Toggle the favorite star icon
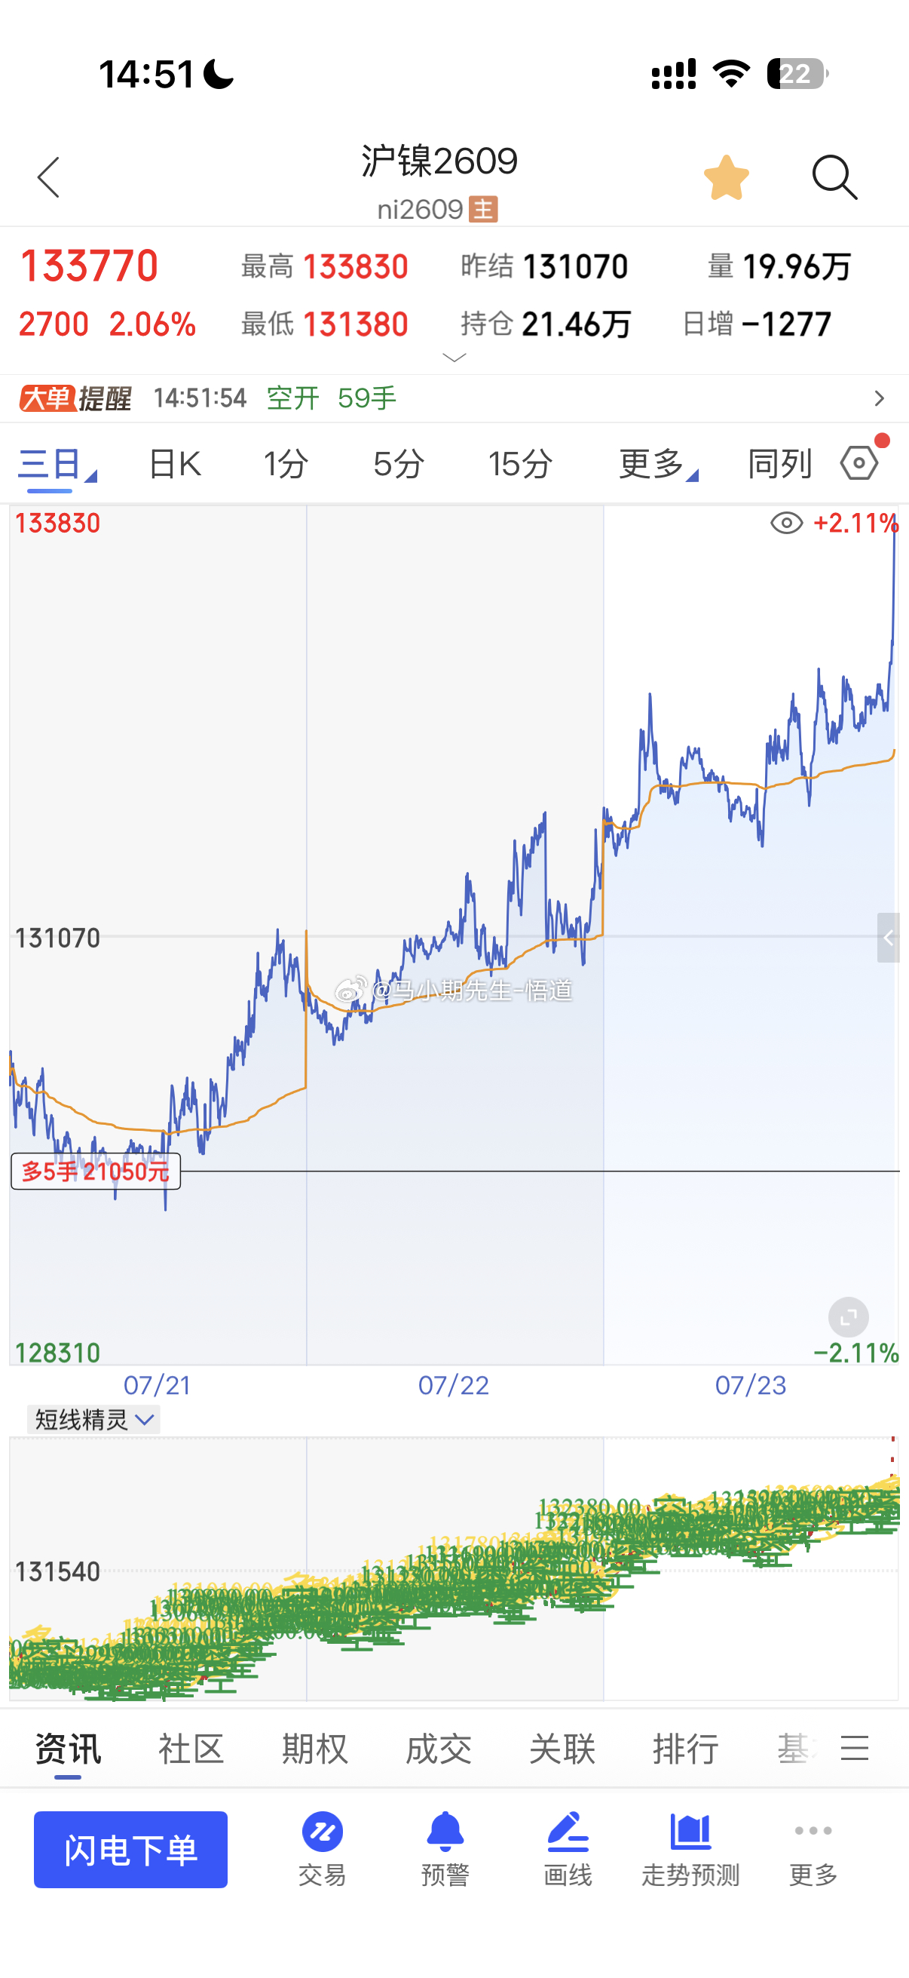 pyautogui.click(x=726, y=177)
